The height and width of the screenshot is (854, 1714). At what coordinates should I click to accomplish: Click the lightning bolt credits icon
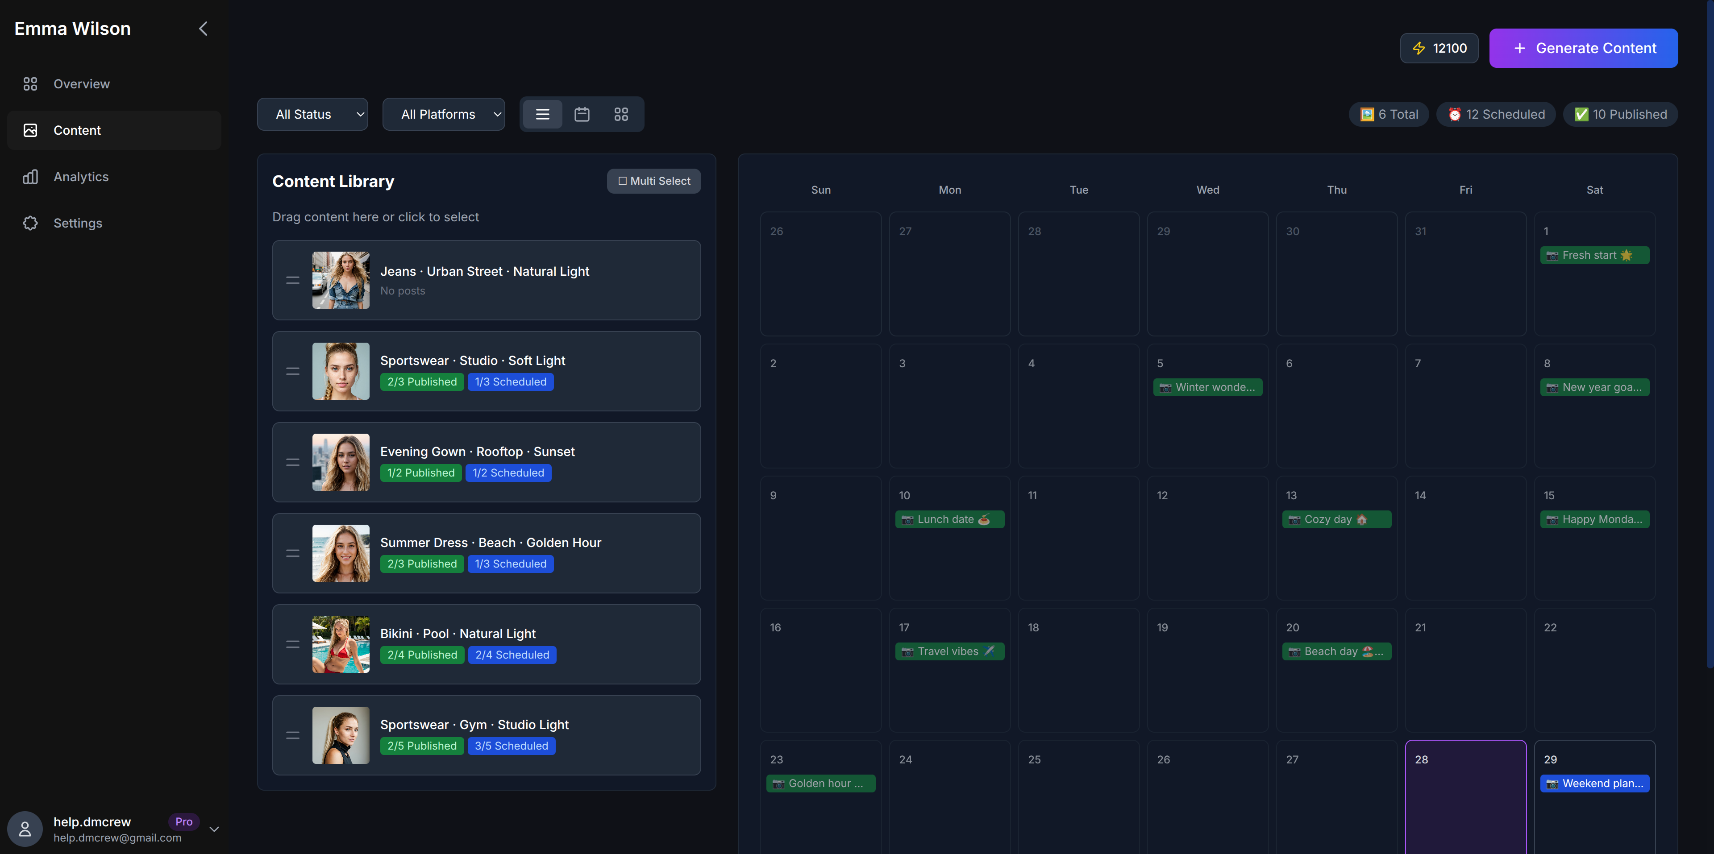click(x=1419, y=48)
